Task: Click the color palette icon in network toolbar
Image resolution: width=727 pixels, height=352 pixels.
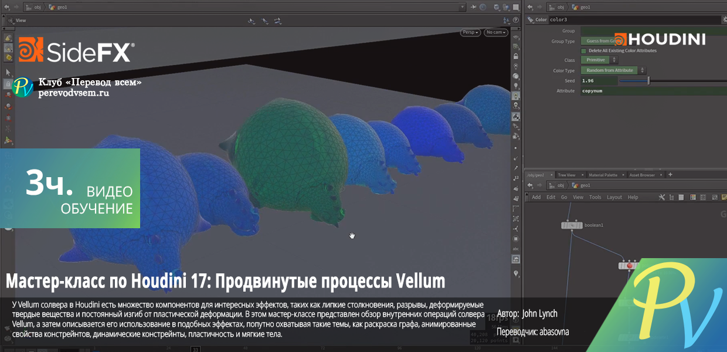Action: (x=693, y=197)
